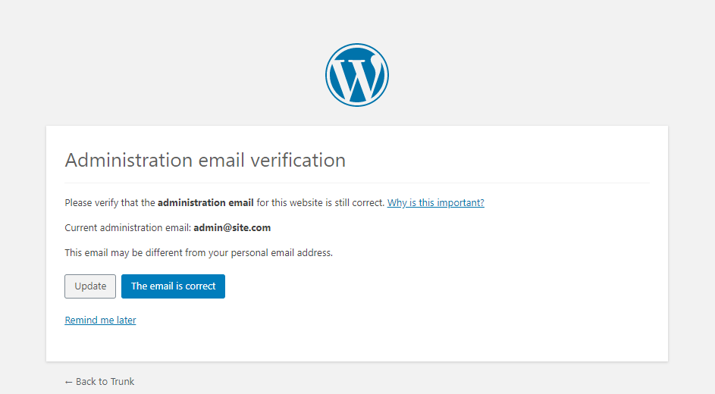Image resolution: width=715 pixels, height=394 pixels.
Task: Confirm with "The email is correct" button
Action: pos(173,286)
